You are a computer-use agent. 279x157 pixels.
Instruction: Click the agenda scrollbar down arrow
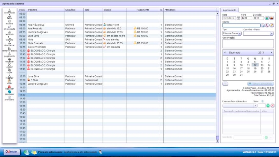point(218,141)
